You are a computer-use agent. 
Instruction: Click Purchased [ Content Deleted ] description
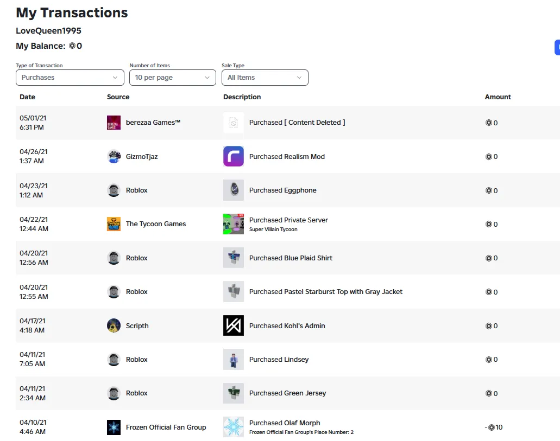point(297,123)
